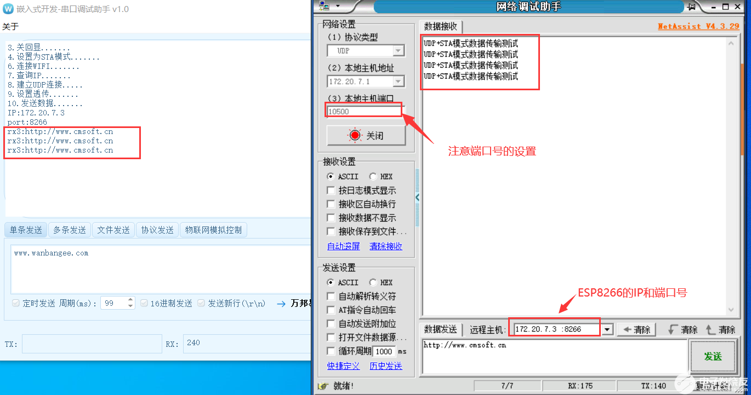The height and width of the screenshot is (395, 751).
Task: Enable AT指令自动回车 checkbox
Action: pos(331,310)
